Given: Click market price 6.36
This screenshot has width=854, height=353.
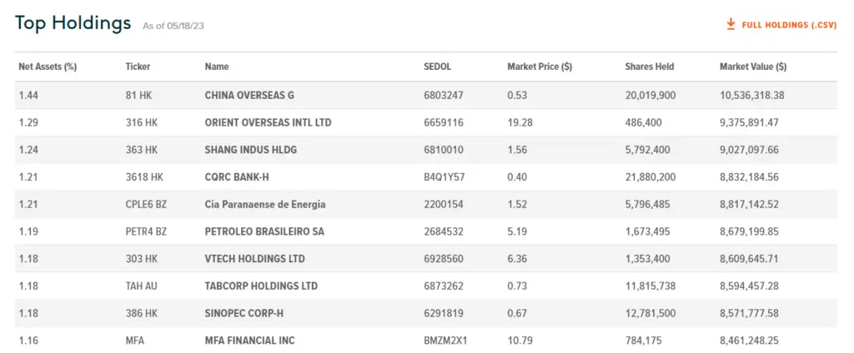Looking at the screenshot, I should (517, 259).
